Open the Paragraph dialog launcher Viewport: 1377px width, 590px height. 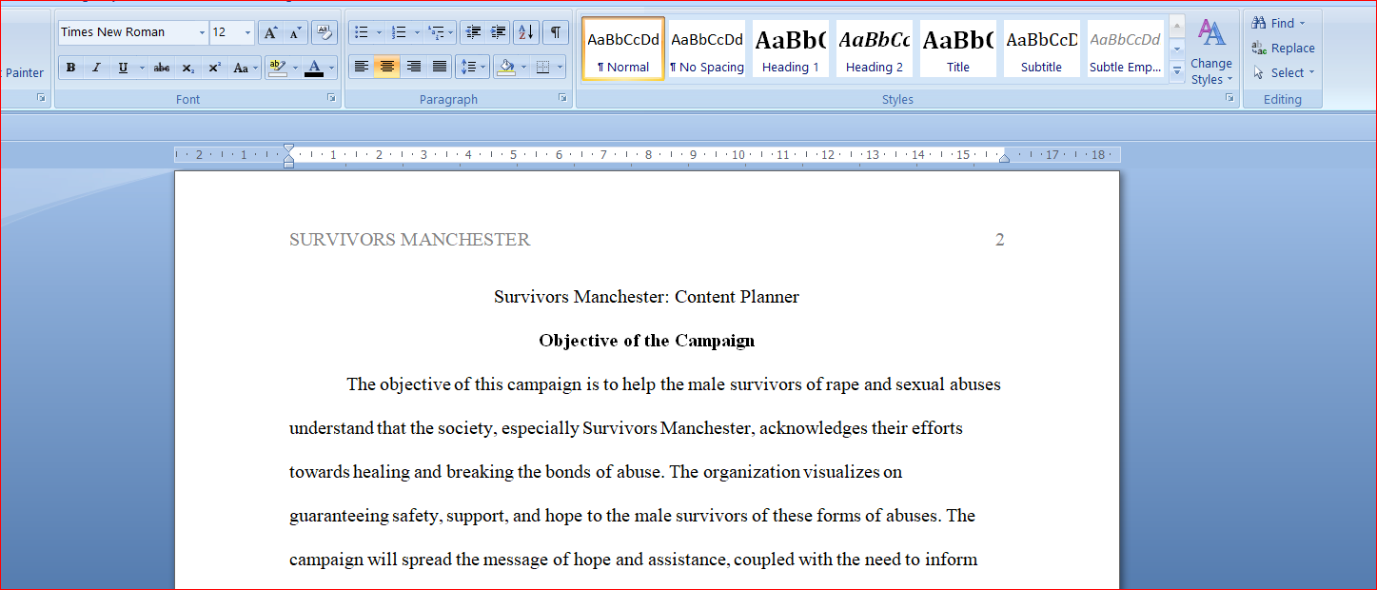click(563, 98)
